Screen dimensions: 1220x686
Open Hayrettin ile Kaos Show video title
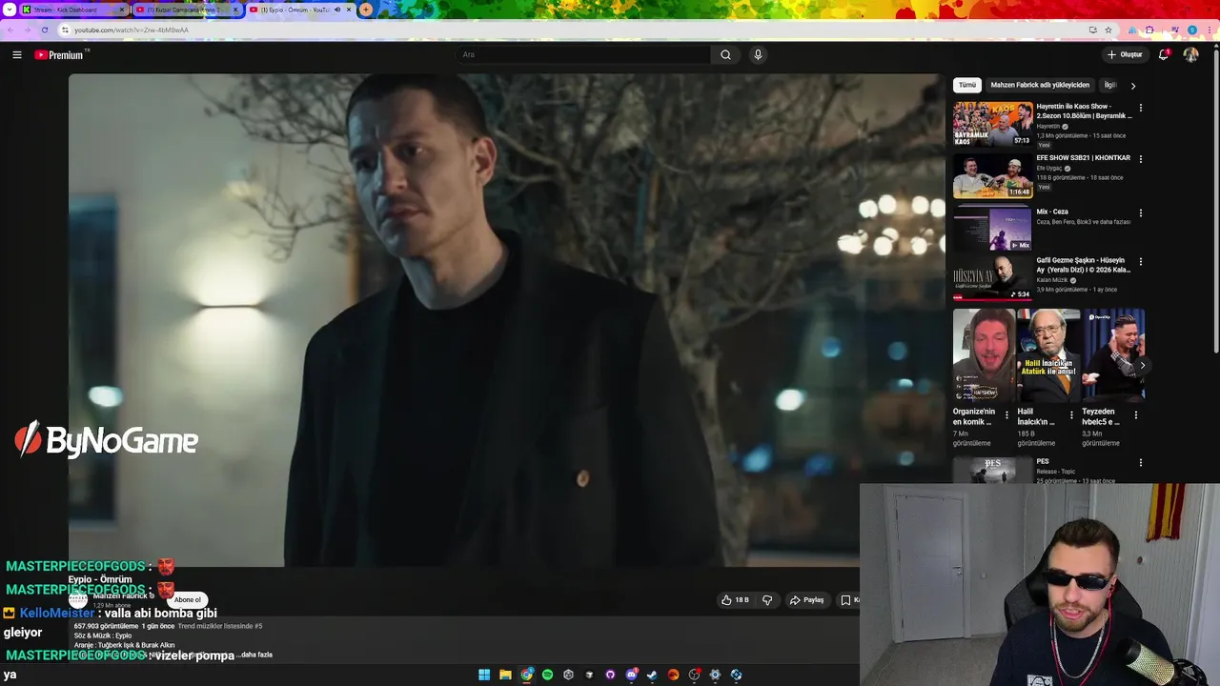coord(1085,111)
